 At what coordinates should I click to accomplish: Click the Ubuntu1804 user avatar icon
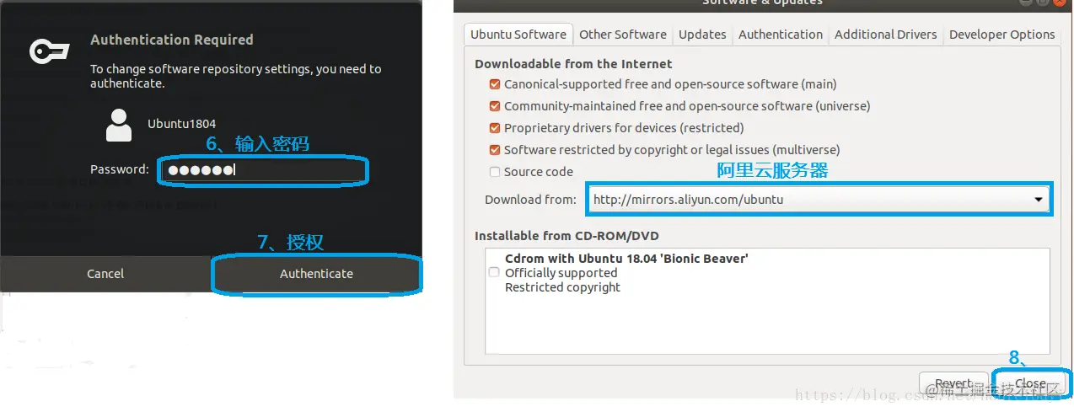point(119,125)
